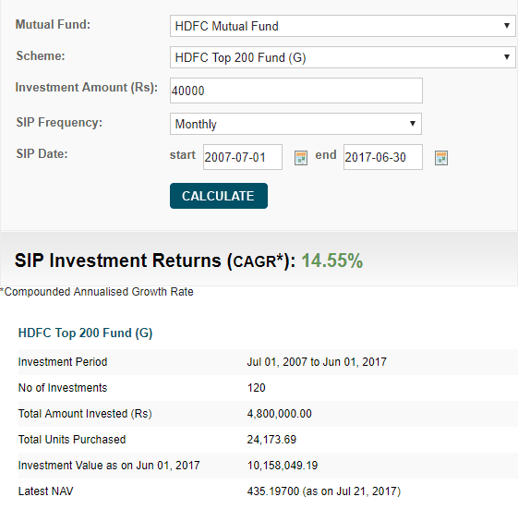Screen dimensions: 518x509
Task: Click the SIP start date field
Action: (243, 157)
